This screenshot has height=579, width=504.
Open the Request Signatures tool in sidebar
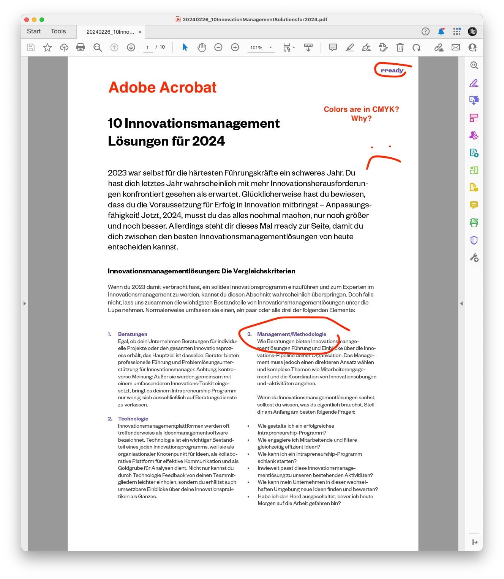click(x=474, y=135)
